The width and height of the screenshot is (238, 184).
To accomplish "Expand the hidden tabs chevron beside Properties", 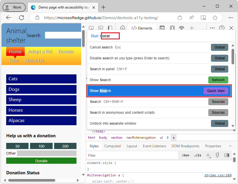I will pos(230,146).
